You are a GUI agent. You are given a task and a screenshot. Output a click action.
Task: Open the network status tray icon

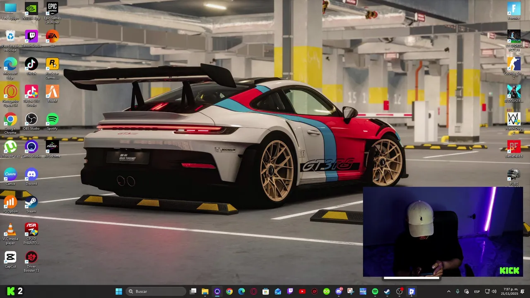coord(487,291)
